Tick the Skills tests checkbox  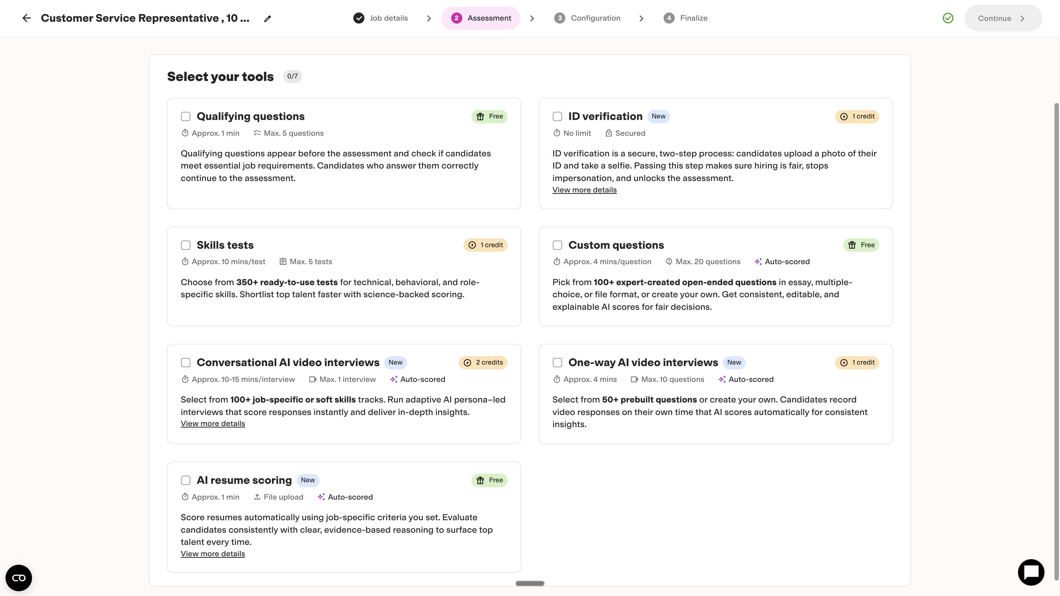click(x=185, y=245)
